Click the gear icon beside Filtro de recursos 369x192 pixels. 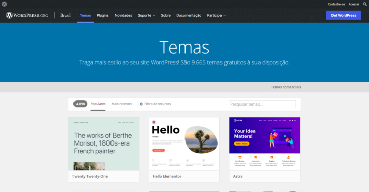141,104
